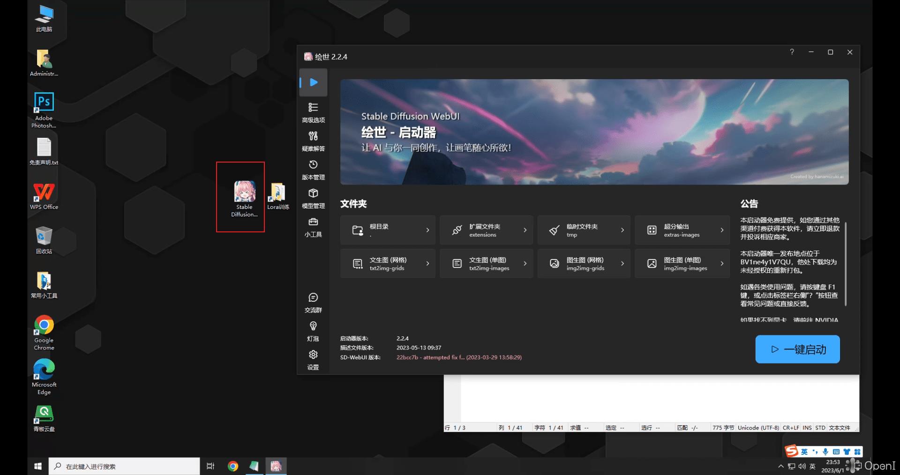Viewport: 900px width, 475px height.
Task: Open the 高级选项 advanced options sidebar icon
Action: 313,112
